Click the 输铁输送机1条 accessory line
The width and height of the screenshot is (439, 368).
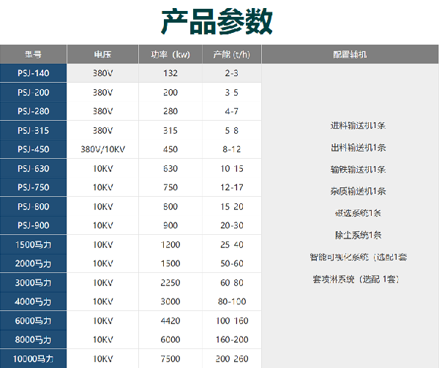click(358, 169)
